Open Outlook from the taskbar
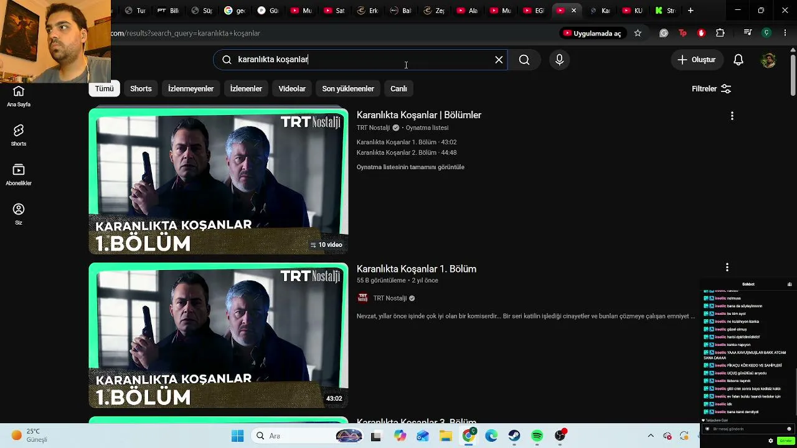This screenshot has height=448, width=797. click(422, 436)
